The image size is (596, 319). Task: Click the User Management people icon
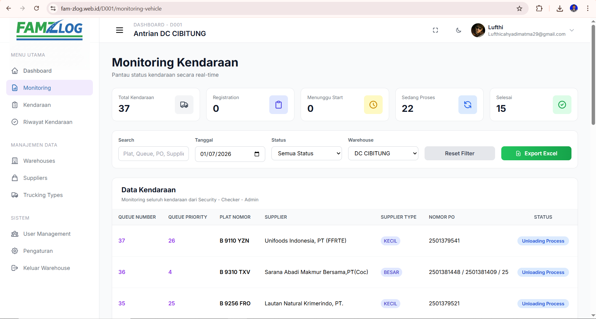(15, 234)
